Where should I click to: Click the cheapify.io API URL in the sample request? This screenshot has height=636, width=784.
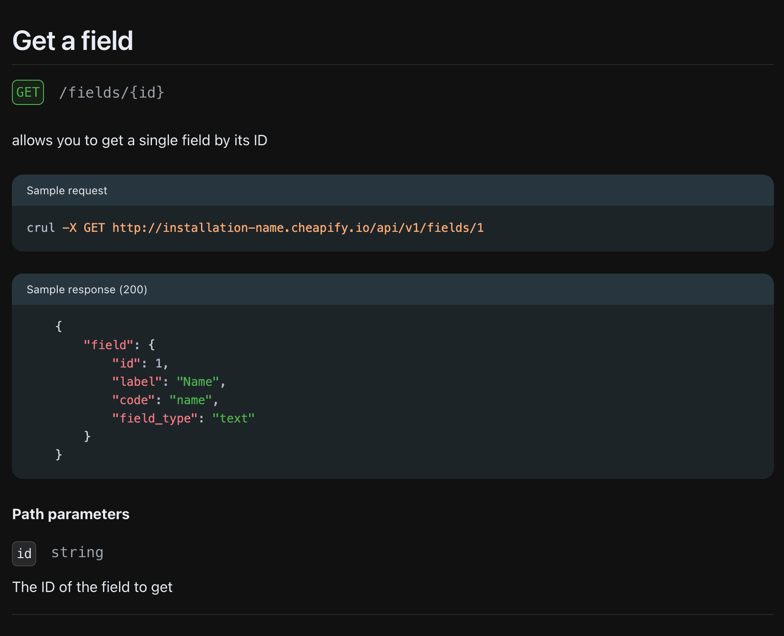click(298, 228)
